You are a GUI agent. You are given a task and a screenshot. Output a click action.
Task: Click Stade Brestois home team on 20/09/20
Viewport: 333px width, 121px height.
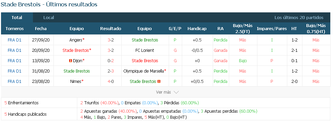(x=76, y=50)
